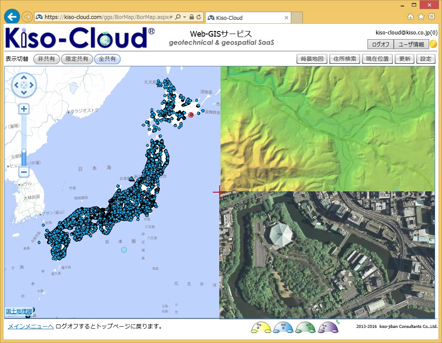Open the browser home icon

point(411,17)
